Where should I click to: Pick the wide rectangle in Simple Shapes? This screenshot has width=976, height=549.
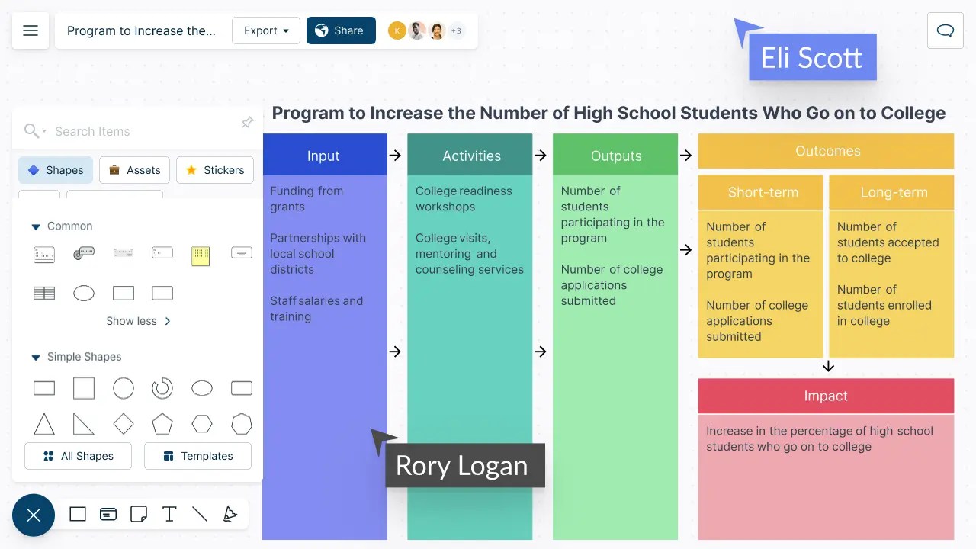pyautogui.click(x=44, y=388)
